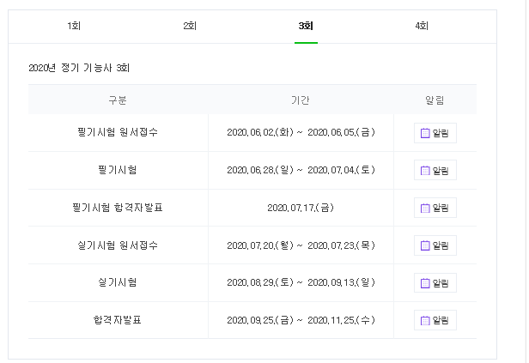Screen dimensions: 529x363
Task: Click the heading 2020년 정기 기능사 3회
Action: pyautogui.click(x=79, y=68)
